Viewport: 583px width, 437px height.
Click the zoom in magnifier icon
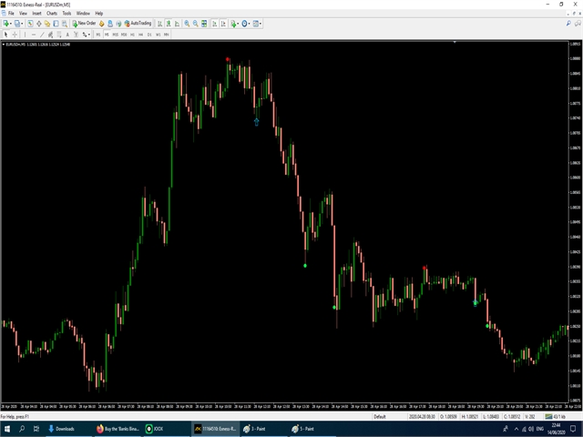point(188,23)
